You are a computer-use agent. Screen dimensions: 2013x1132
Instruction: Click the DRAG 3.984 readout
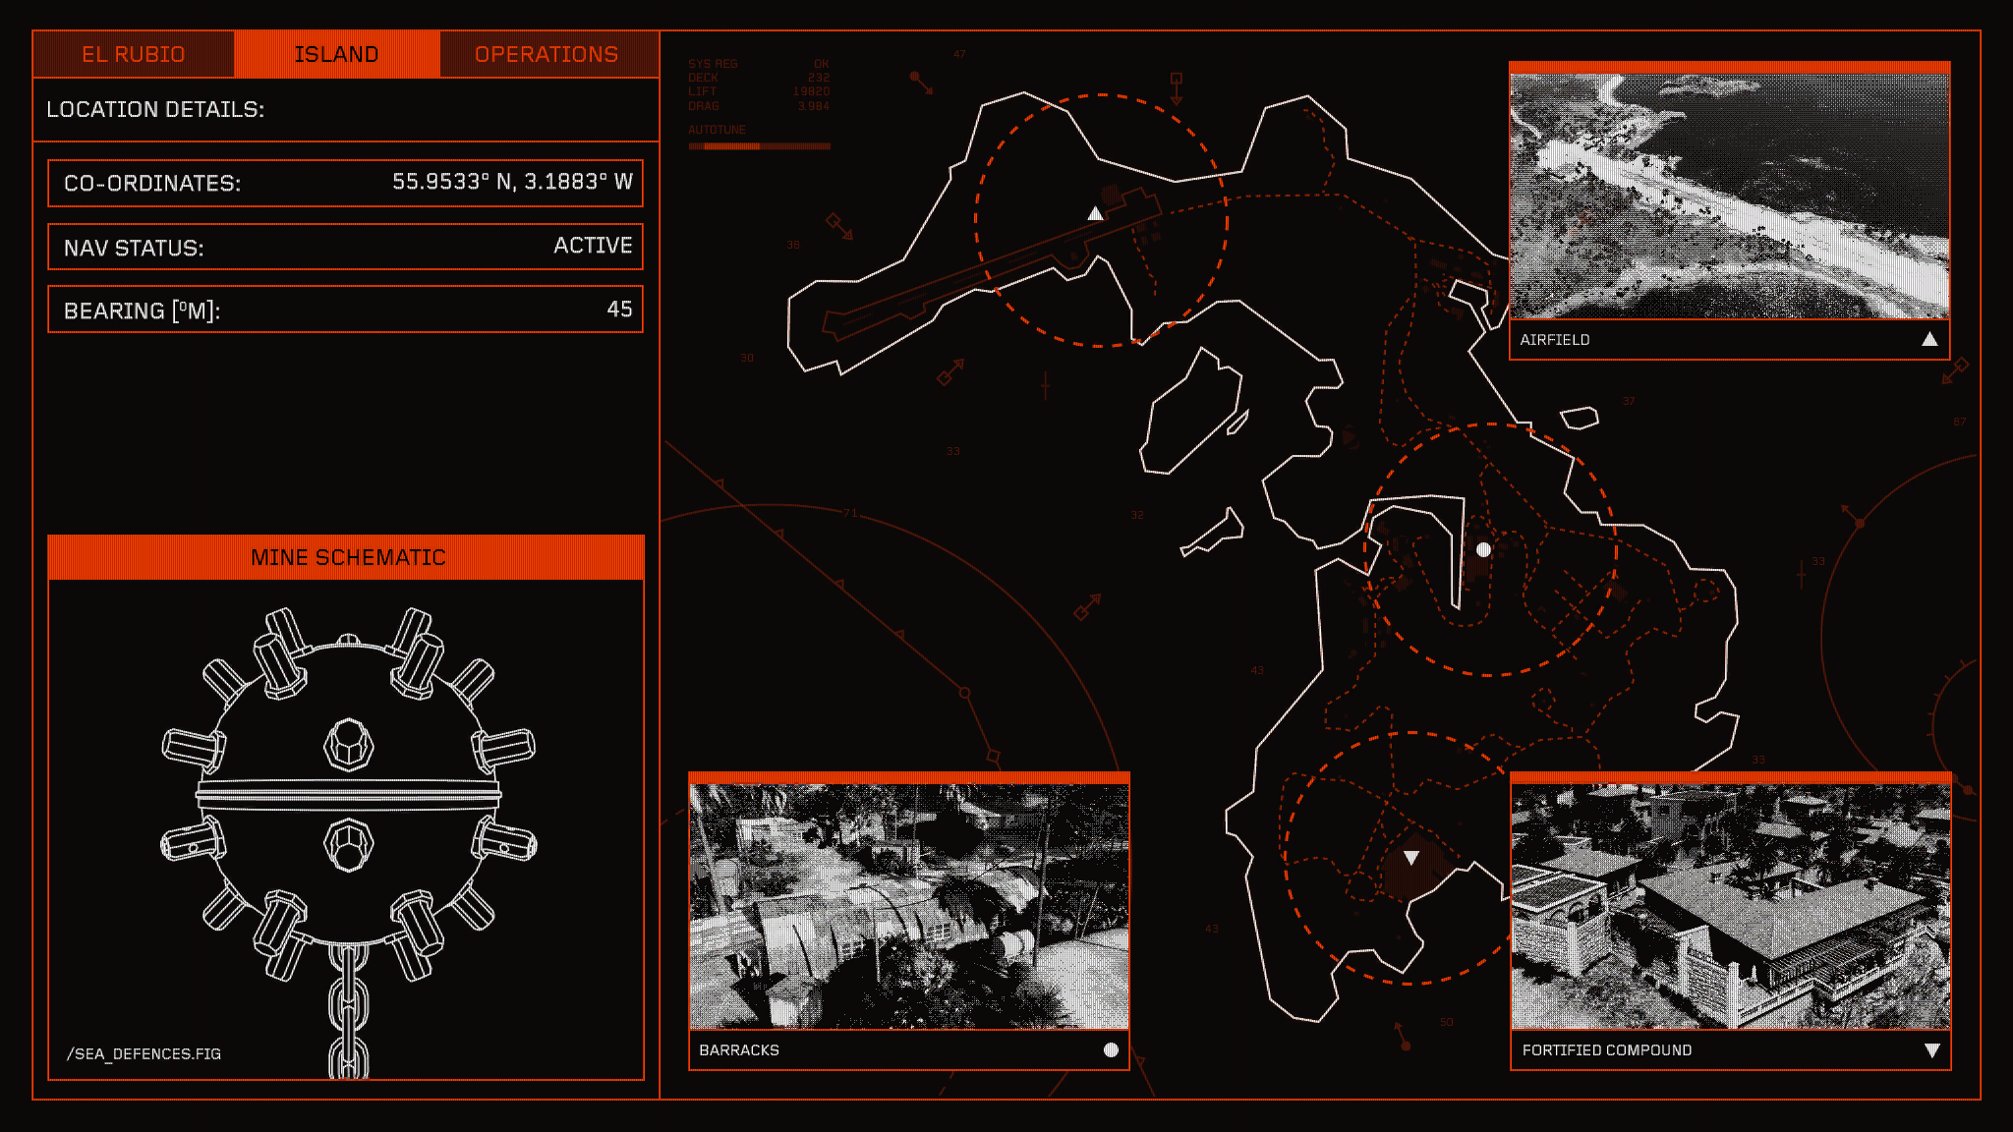[759, 106]
